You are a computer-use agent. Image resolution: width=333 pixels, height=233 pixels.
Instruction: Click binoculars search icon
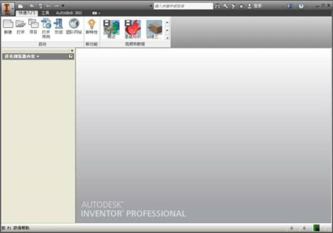217,6
